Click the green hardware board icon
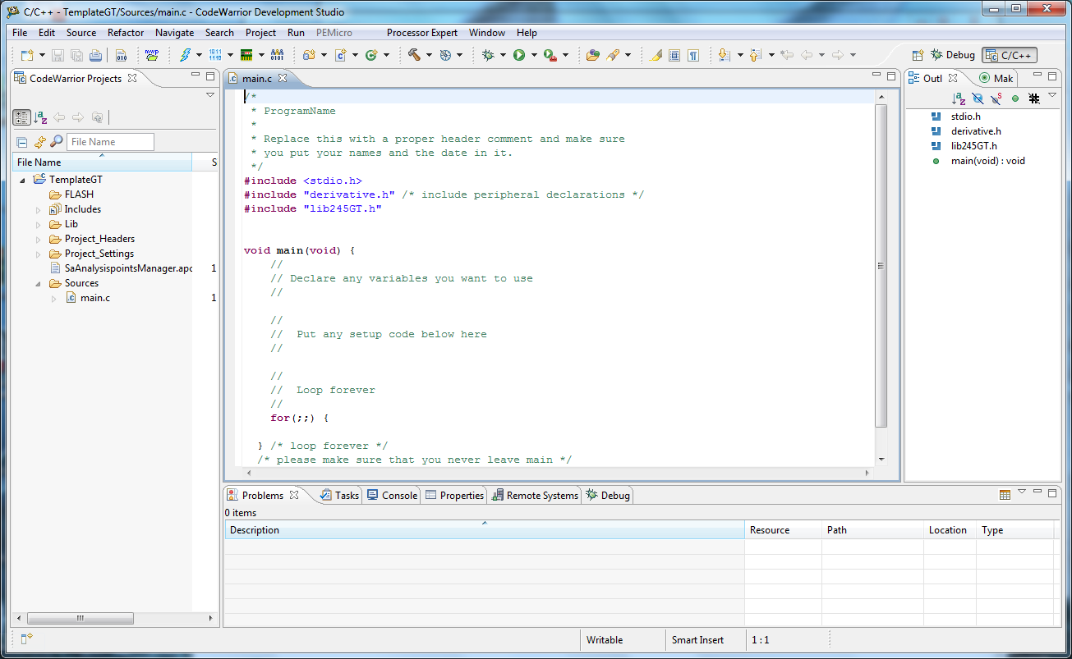This screenshot has width=1072, height=659. coord(246,55)
